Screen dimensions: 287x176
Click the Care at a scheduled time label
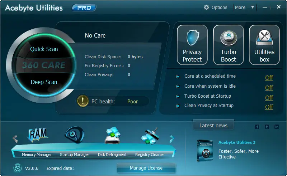click(210, 76)
